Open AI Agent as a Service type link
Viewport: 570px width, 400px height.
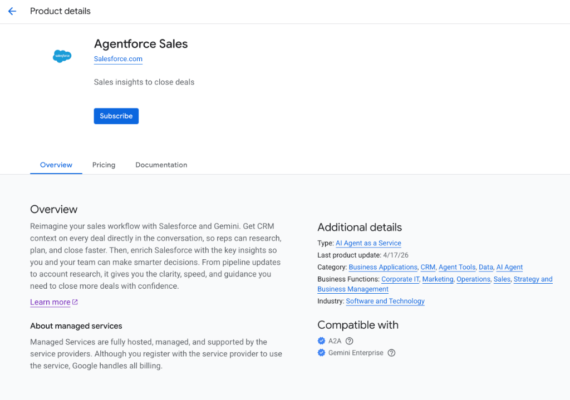coord(368,243)
